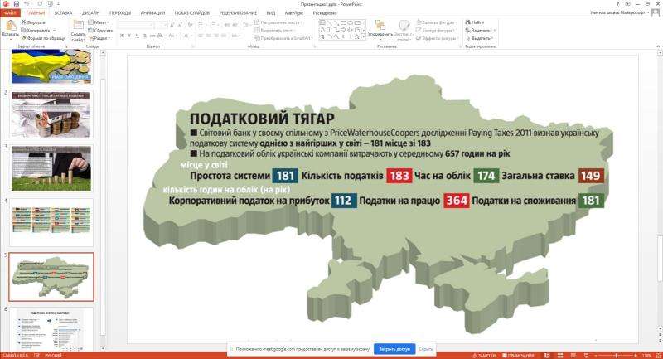Click the Сбросить reset slide button
The image size is (663, 359).
coord(100,30)
